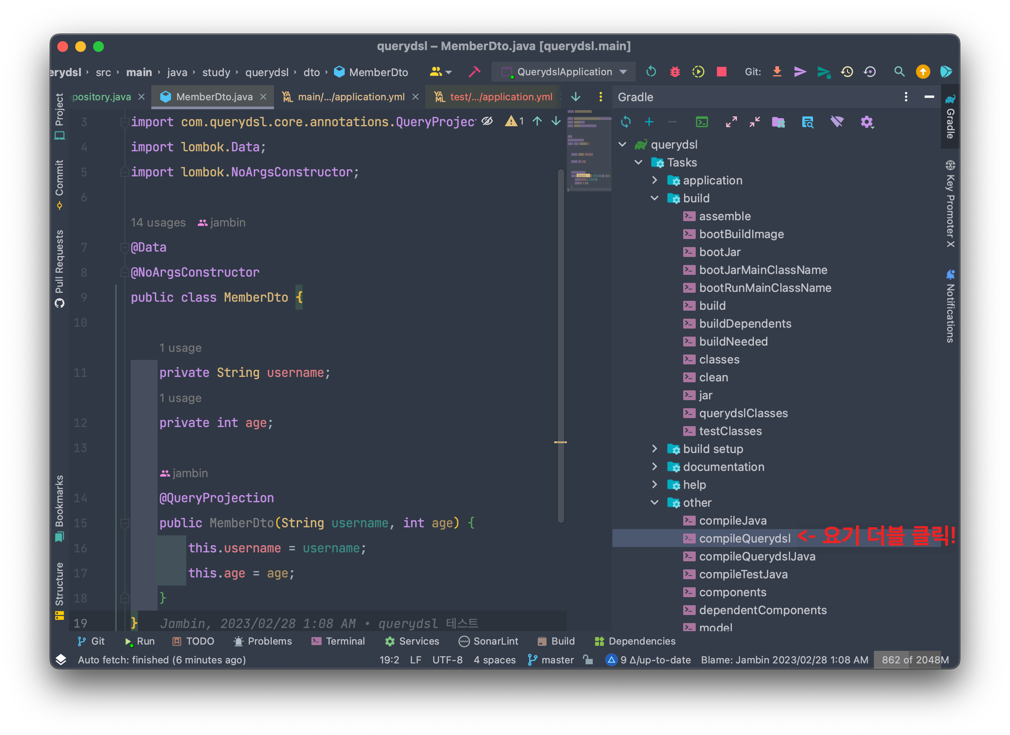The height and width of the screenshot is (735, 1010).
Task: Select the compileQuerydsl Gradle task
Action: [x=745, y=538]
